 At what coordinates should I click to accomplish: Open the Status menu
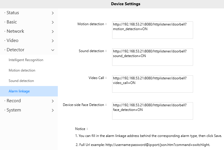tap(13, 13)
